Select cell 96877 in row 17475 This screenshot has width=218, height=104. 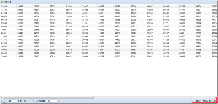(138, 40)
